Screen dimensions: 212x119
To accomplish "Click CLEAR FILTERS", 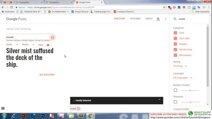I will coord(181,109).
